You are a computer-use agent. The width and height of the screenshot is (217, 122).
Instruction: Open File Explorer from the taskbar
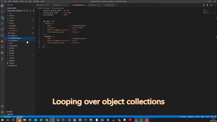pyautogui.click(x=24, y=120)
